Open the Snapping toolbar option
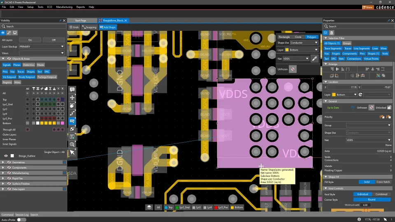 point(89,27)
